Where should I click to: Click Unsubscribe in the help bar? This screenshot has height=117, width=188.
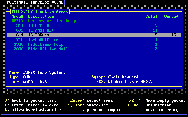(x=158, y=105)
